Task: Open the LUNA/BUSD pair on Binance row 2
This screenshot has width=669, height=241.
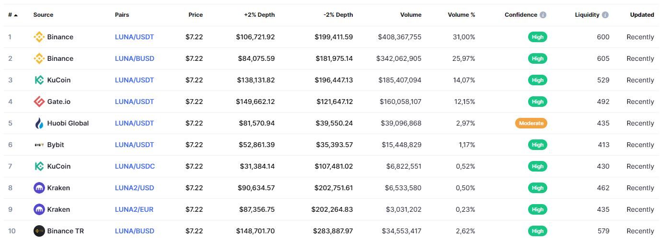Action: click(x=135, y=58)
